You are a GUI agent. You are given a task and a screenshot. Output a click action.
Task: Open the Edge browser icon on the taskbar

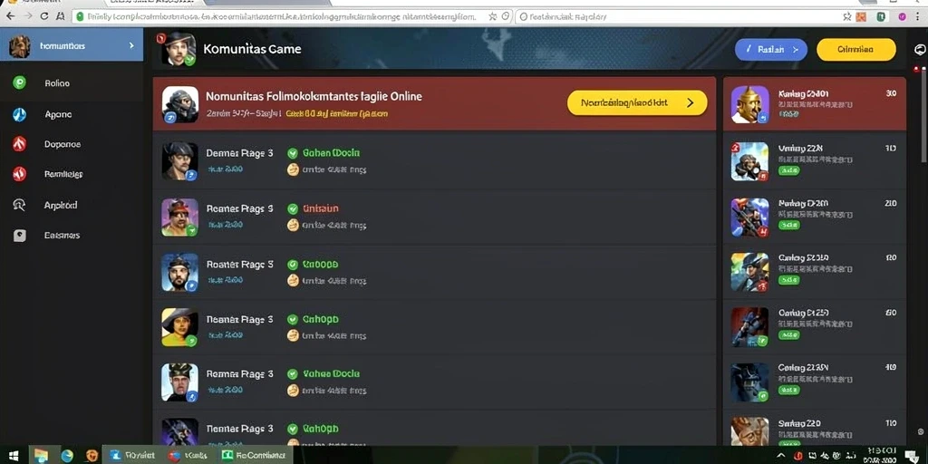[x=67, y=455]
